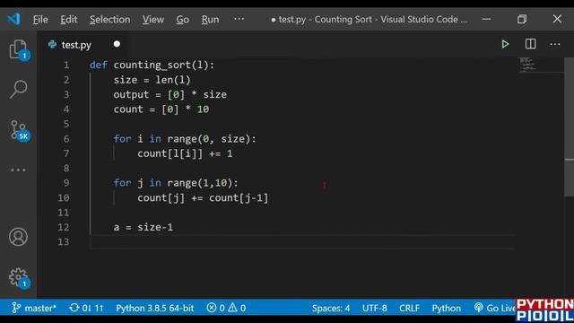Open the Go menu
574x323 pixels.
click(183, 20)
